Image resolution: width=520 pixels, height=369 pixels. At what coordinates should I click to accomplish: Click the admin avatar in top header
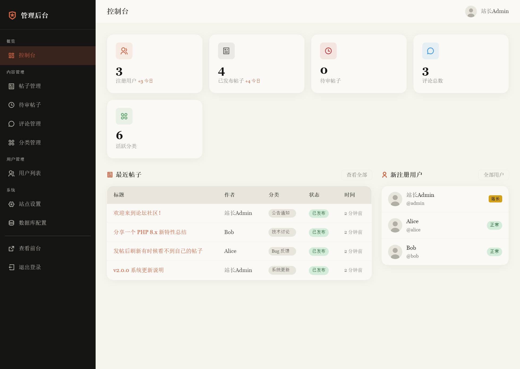471,11
